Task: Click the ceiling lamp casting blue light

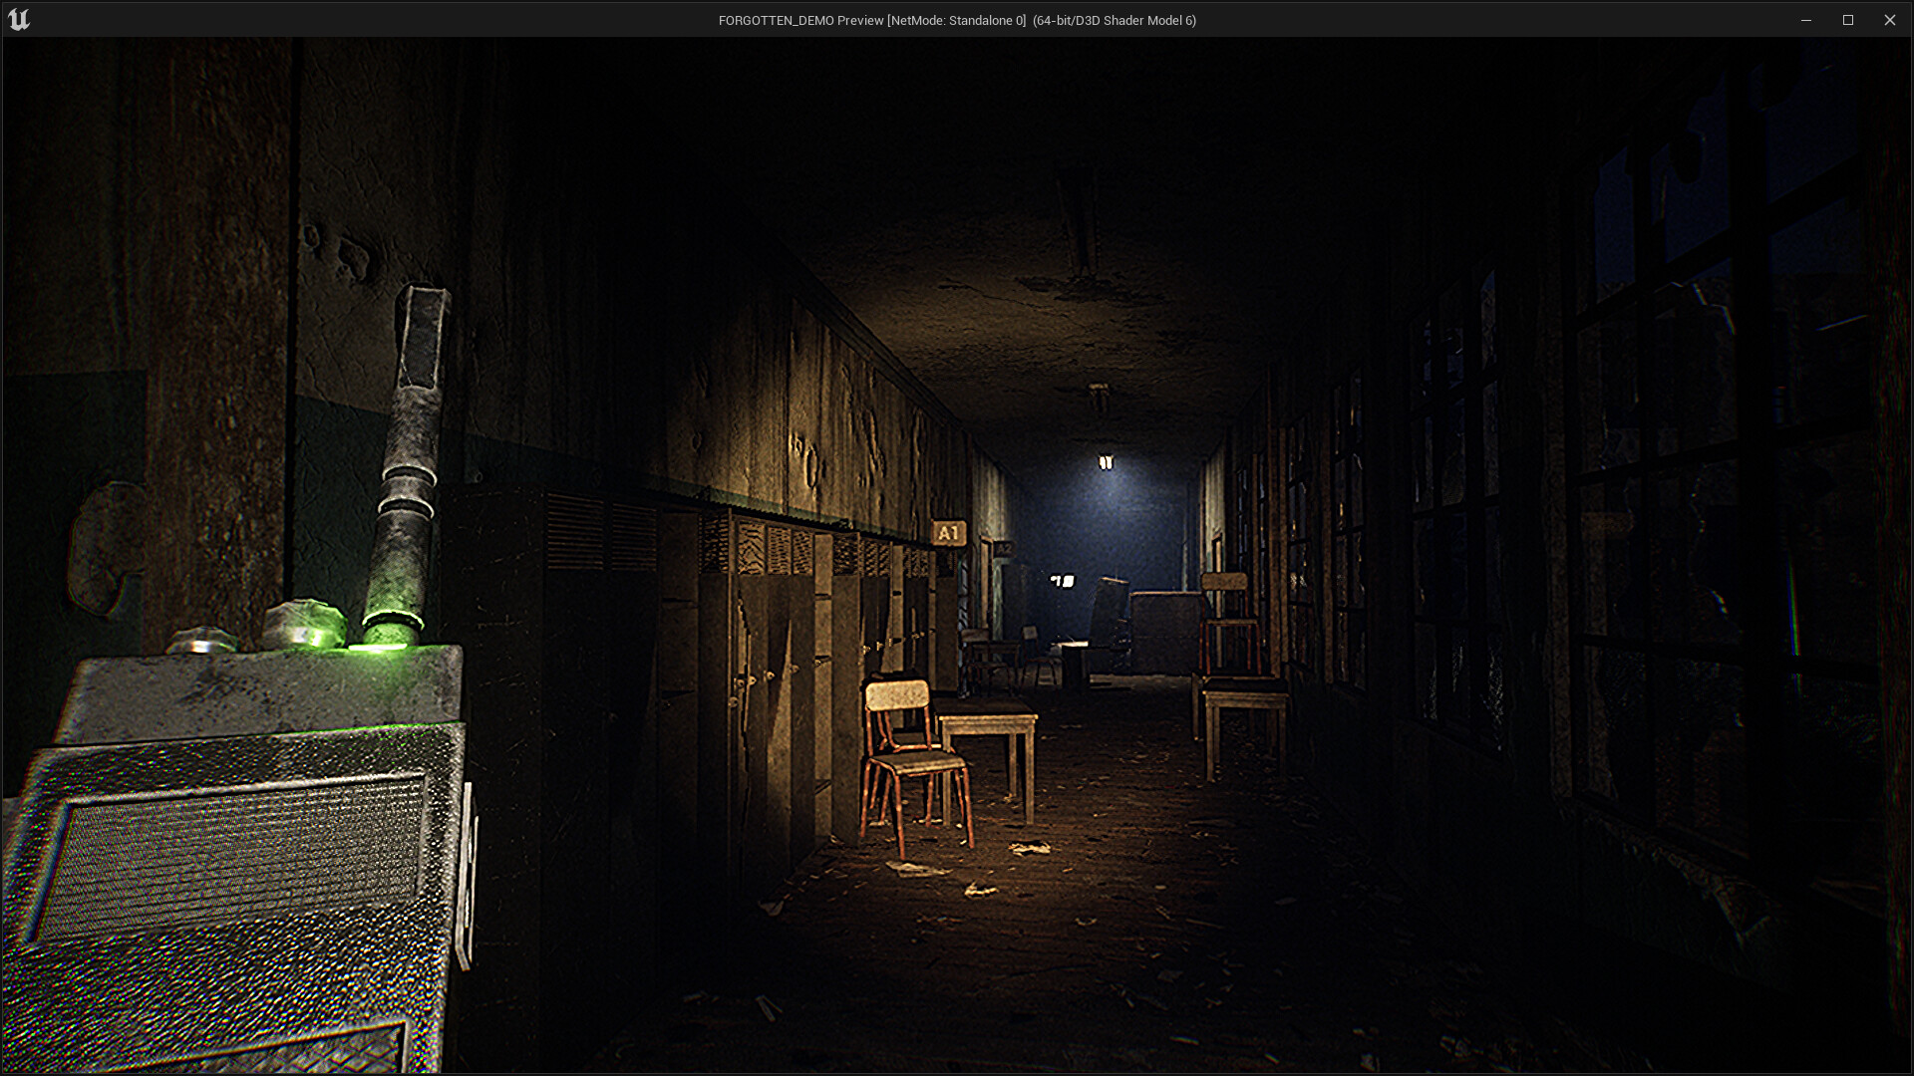Action: coord(1107,459)
